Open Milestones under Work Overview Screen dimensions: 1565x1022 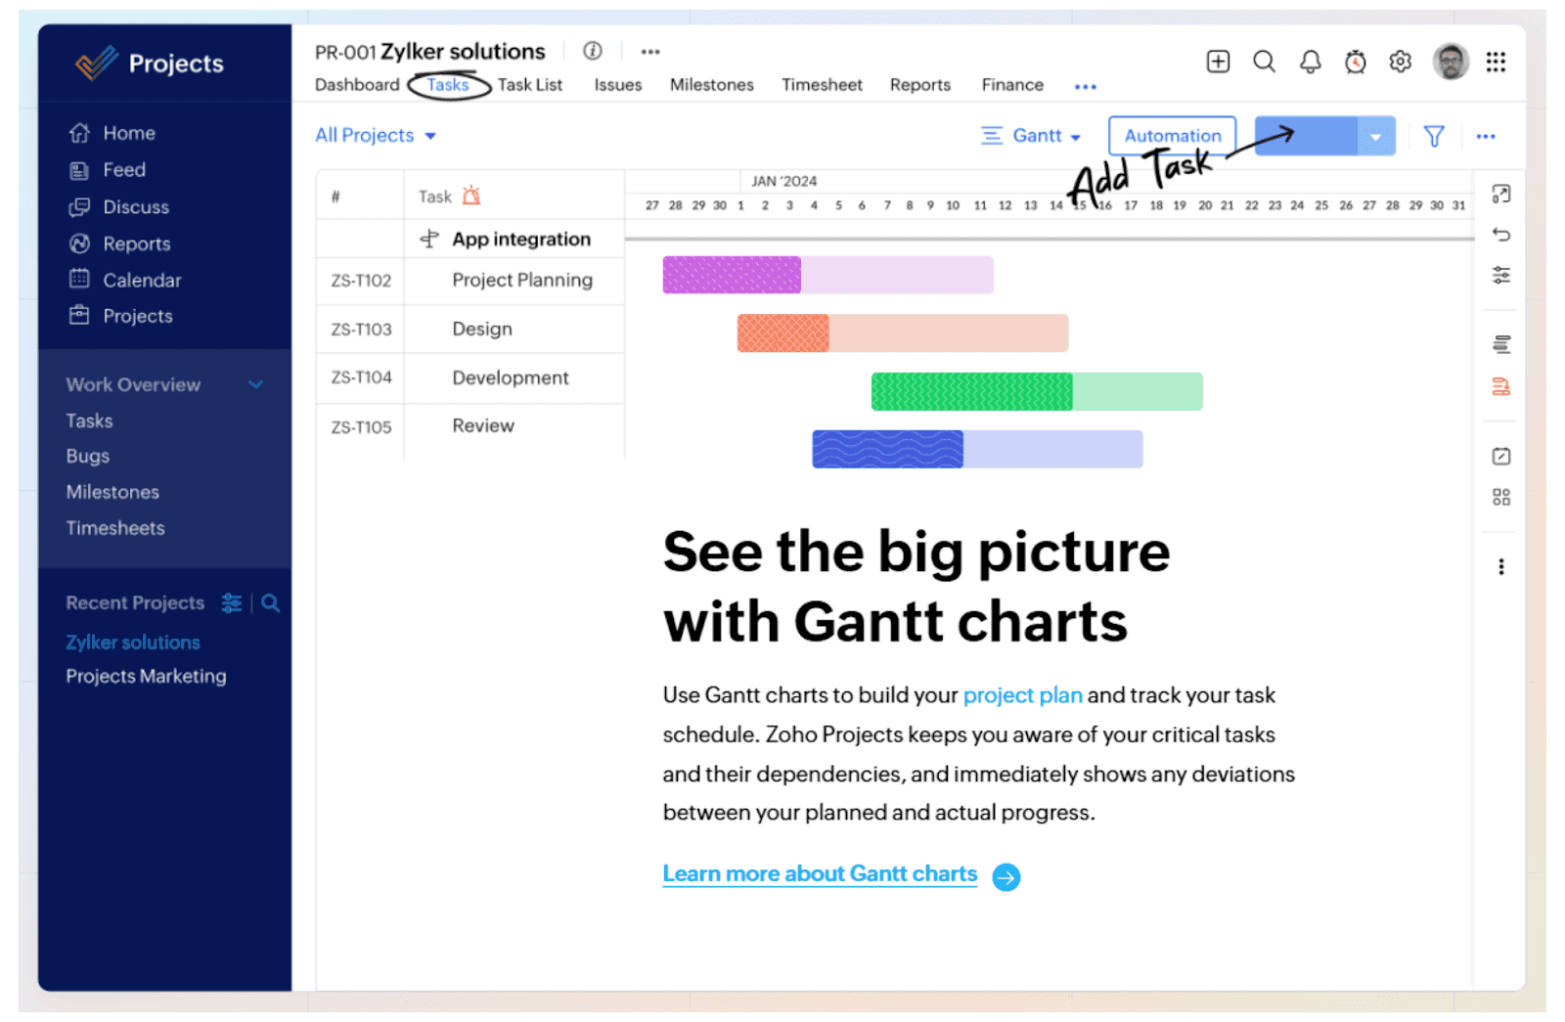point(112,492)
